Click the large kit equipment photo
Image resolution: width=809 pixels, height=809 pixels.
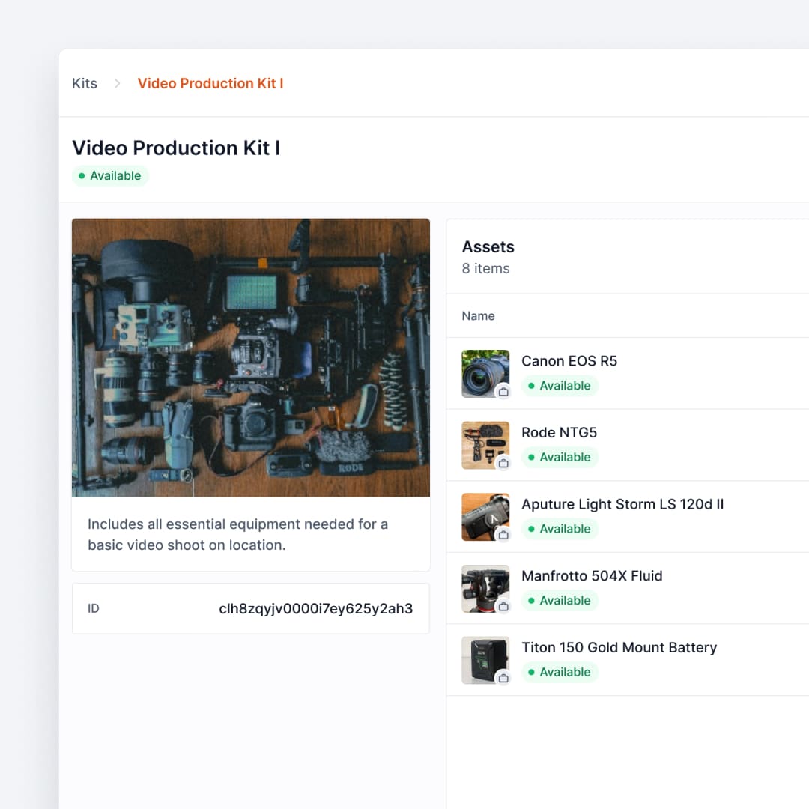click(x=251, y=357)
